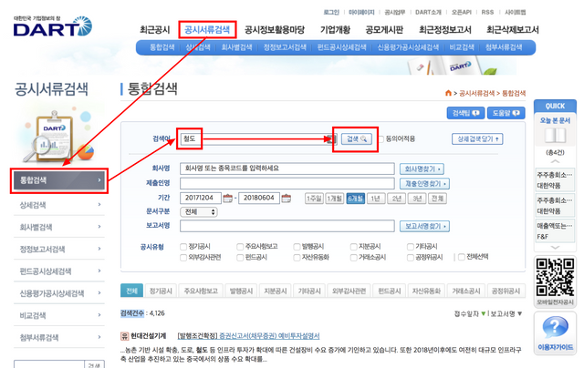Click the 검색팁 button
Screen dimensions: 584x368
coord(465,113)
